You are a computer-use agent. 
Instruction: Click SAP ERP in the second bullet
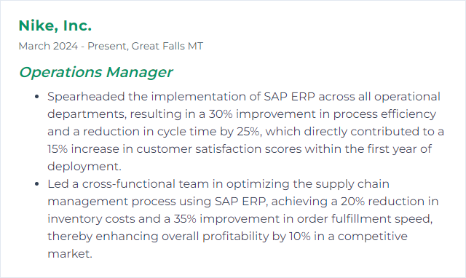tap(240, 202)
